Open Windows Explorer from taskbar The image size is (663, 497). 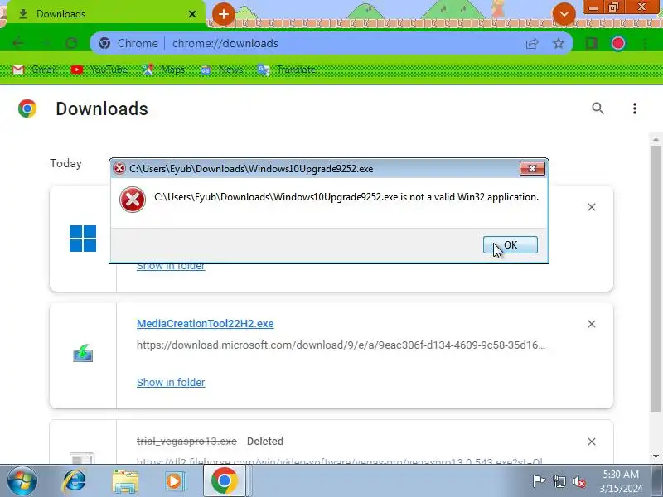point(125,480)
